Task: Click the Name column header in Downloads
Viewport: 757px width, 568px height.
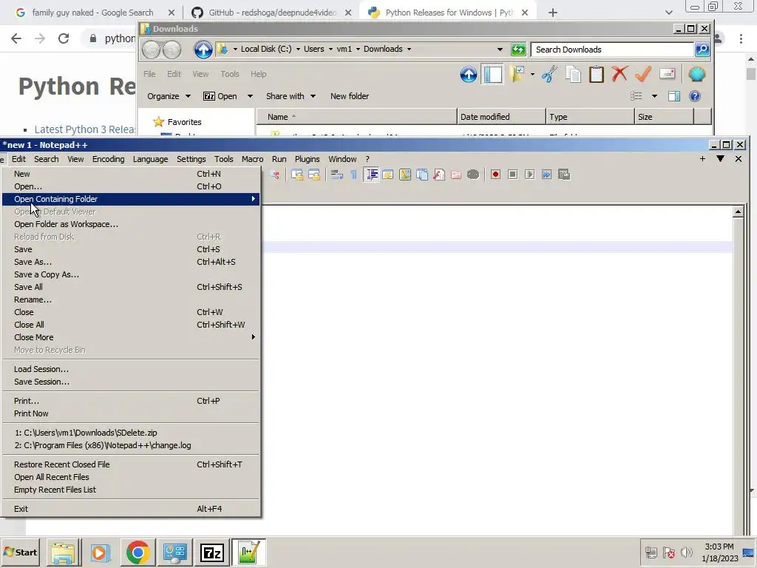Action: [356, 117]
